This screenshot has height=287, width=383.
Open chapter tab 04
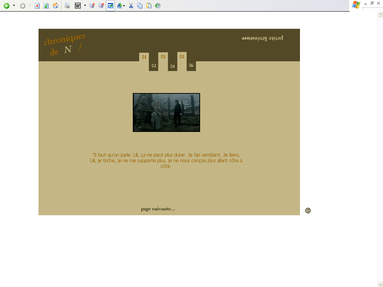(172, 66)
